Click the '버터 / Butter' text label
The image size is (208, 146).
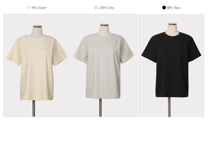[39, 8]
